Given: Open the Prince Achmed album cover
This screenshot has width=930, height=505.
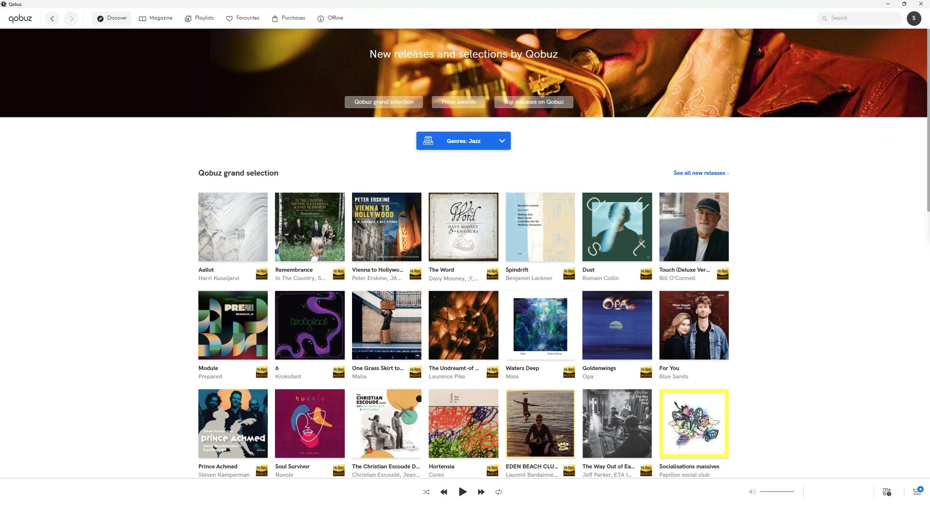Looking at the screenshot, I should [x=233, y=424].
